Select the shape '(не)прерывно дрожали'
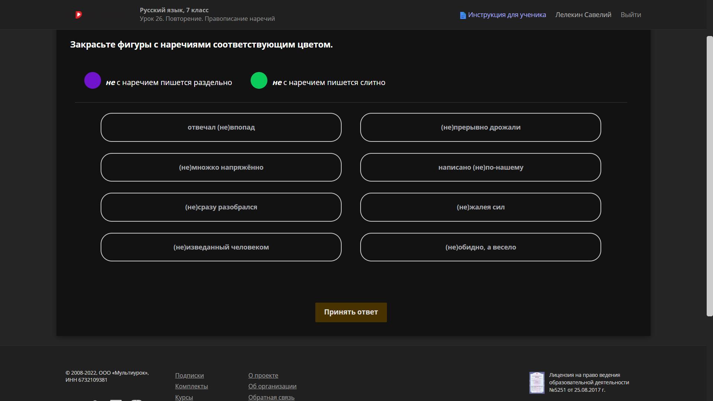This screenshot has height=401, width=713. click(481, 127)
